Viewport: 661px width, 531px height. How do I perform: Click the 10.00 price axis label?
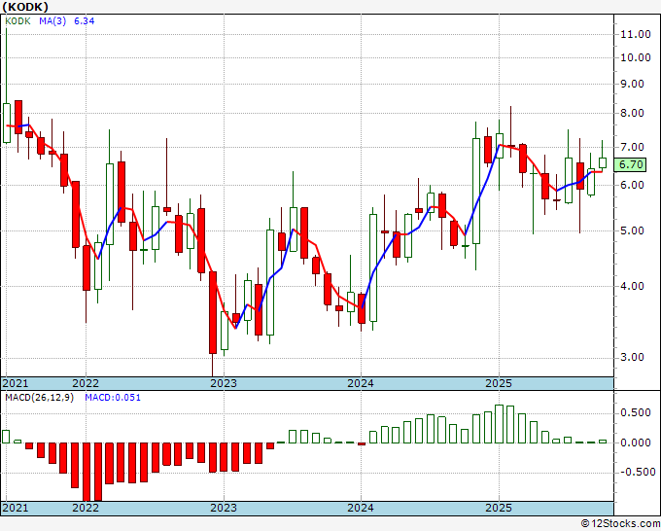[x=636, y=57]
